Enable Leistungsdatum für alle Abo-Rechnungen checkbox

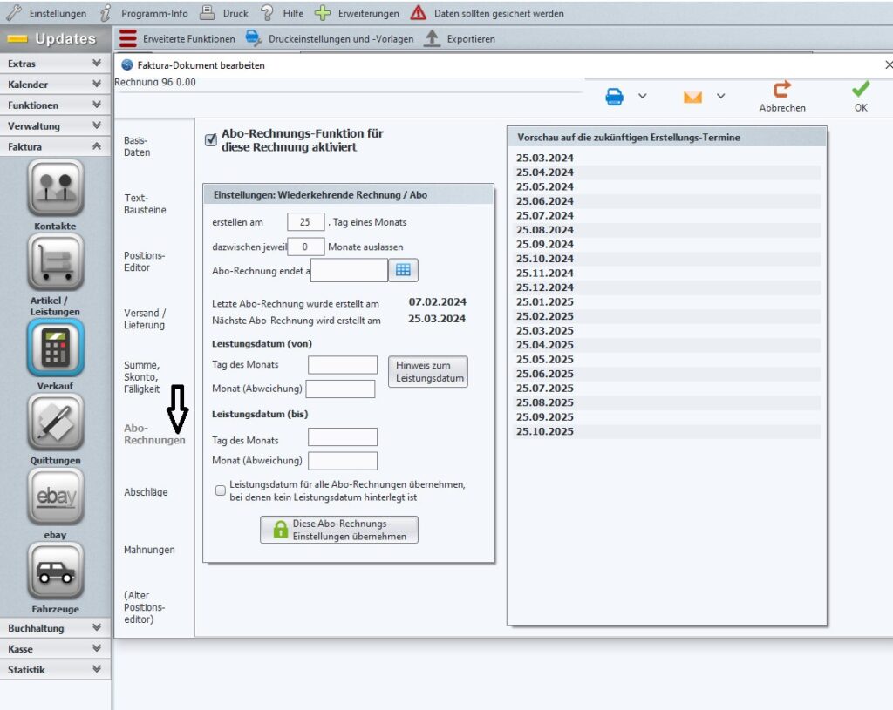pyautogui.click(x=221, y=490)
